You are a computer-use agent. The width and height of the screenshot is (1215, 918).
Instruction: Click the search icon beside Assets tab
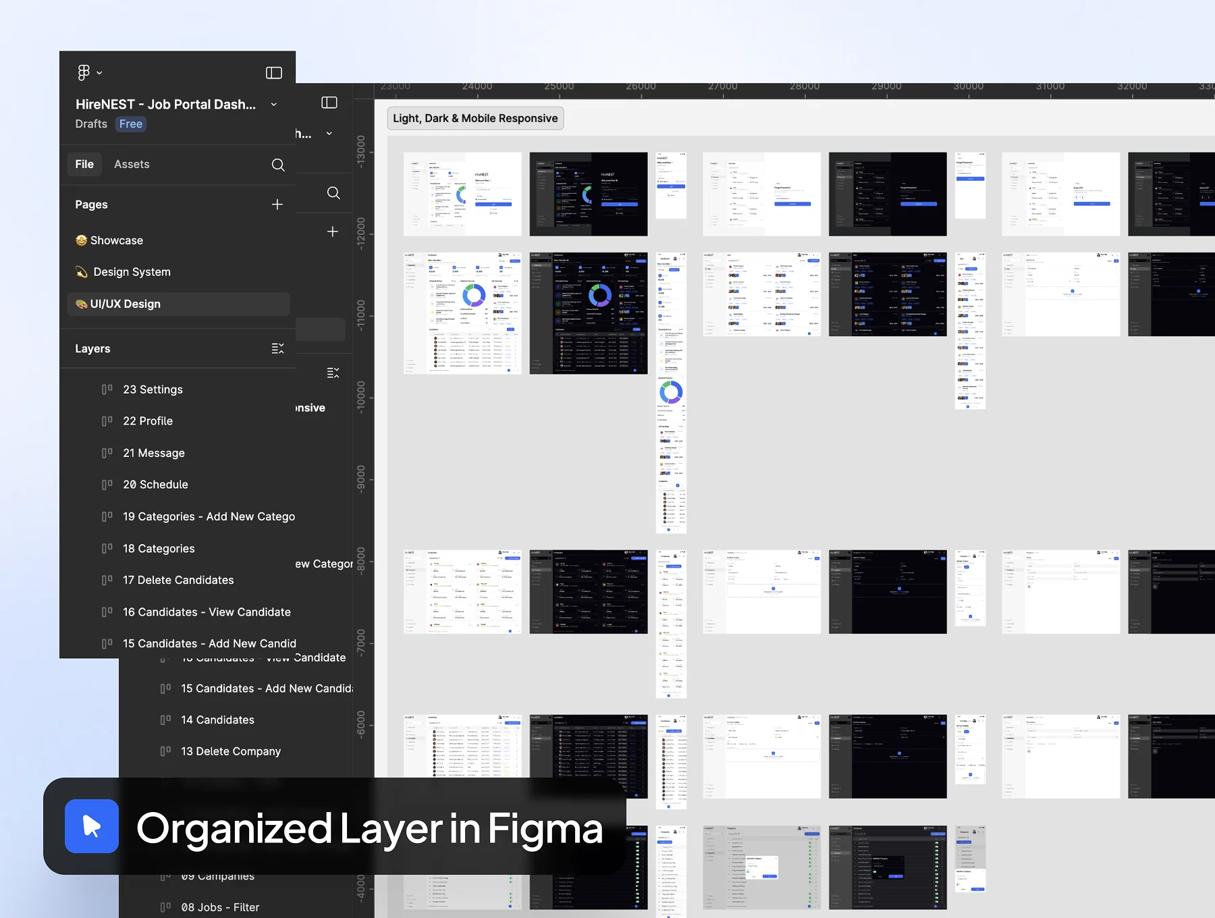coord(278,165)
